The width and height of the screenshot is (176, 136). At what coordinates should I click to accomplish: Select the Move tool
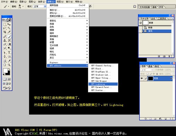click(9, 24)
